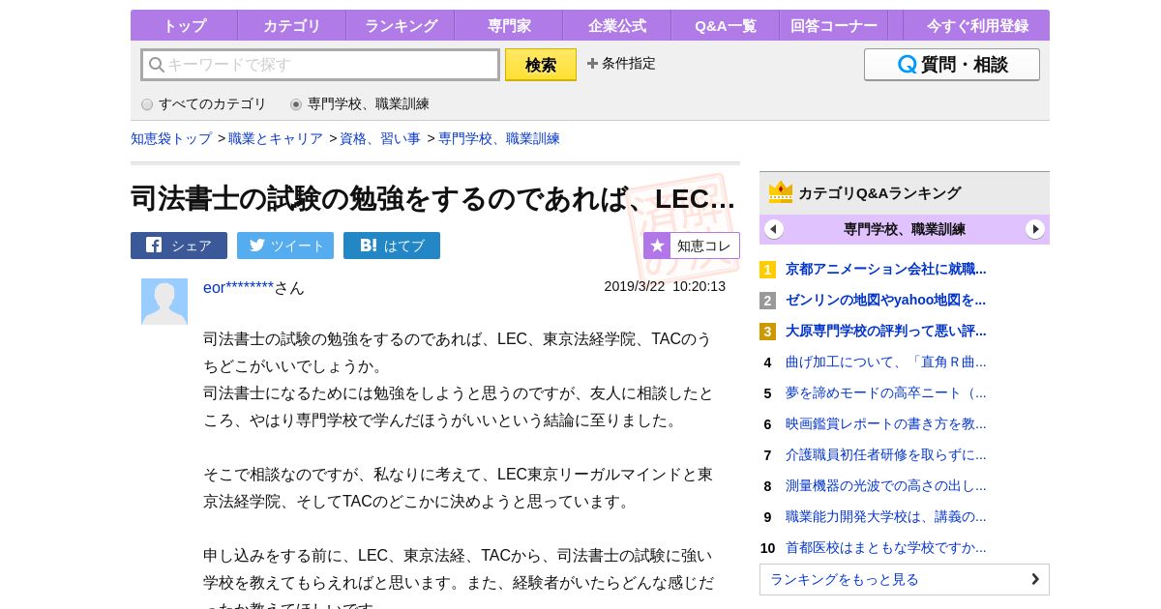Image resolution: width=1161 pixels, height=609 pixels.
Task: Go to next ranking category arrow
Action: pyautogui.click(x=1035, y=229)
